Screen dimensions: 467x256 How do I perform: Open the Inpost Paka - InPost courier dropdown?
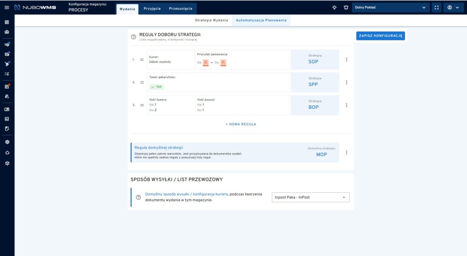pyautogui.click(x=311, y=197)
